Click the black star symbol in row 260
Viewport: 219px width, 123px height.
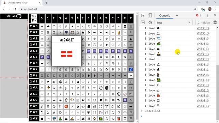point(72,26)
